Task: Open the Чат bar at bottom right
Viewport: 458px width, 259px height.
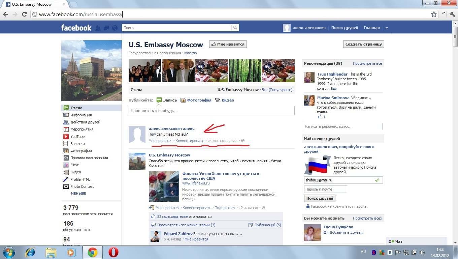Action: (417, 241)
